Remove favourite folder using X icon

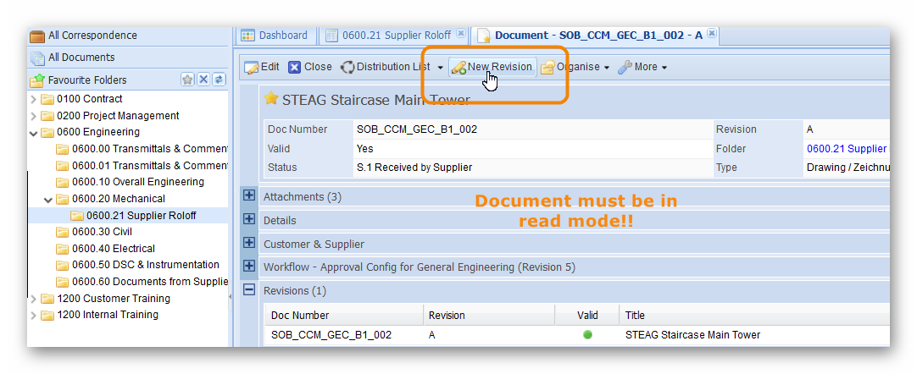(203, 80)
